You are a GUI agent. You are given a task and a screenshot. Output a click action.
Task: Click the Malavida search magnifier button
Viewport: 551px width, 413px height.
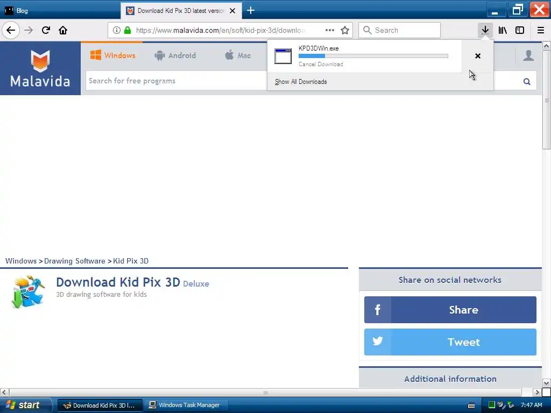(527, 82)
